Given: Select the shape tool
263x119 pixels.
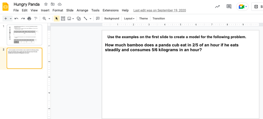Looking at the screenshot, I should [79, 18].
